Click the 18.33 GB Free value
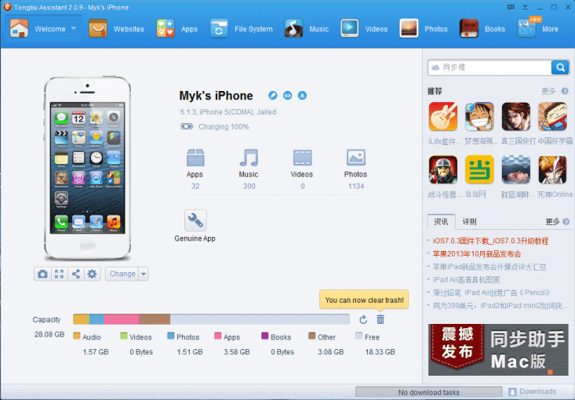The height and width of the screenshot is (400, 575). point(380,352)
